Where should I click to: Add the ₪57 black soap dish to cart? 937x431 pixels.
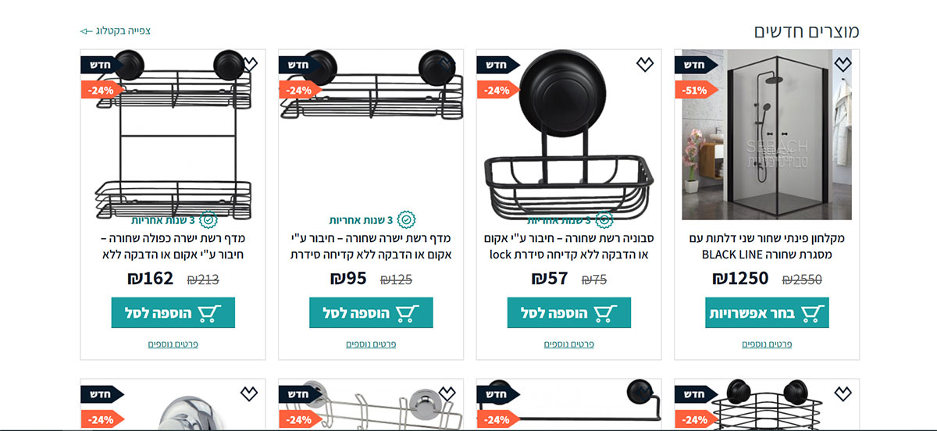568,313
